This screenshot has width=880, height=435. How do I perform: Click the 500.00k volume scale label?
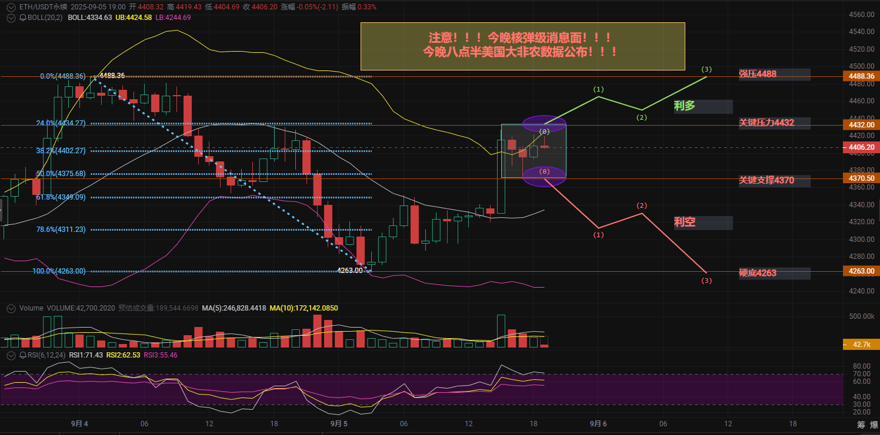coord(861,316)
